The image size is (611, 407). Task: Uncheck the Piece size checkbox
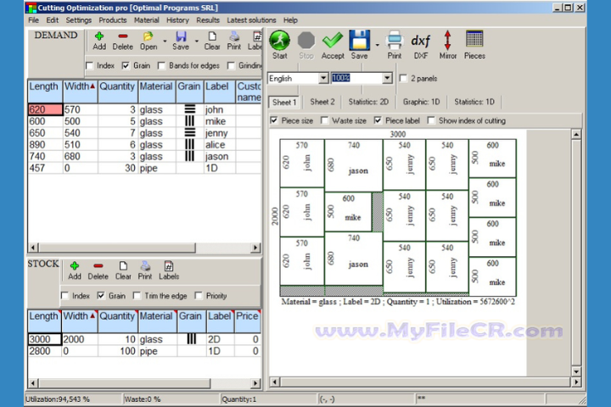point(274,120)
